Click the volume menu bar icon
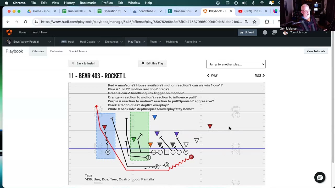The height and width of the screenshot is (188, 335). 244,3
